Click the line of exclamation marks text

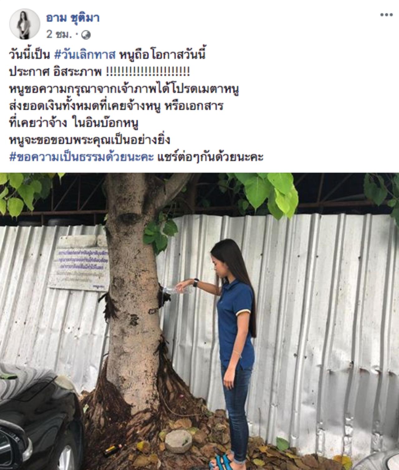pyautogui.click(x=148, y=72)
